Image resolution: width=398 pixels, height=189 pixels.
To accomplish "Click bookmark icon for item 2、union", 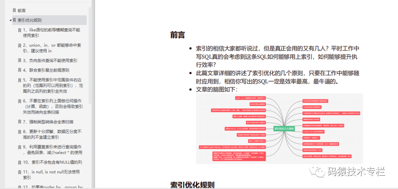I will click(x=20, y=46).
